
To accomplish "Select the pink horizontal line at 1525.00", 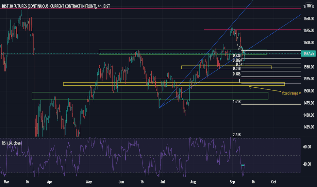I will coord(221,79).
